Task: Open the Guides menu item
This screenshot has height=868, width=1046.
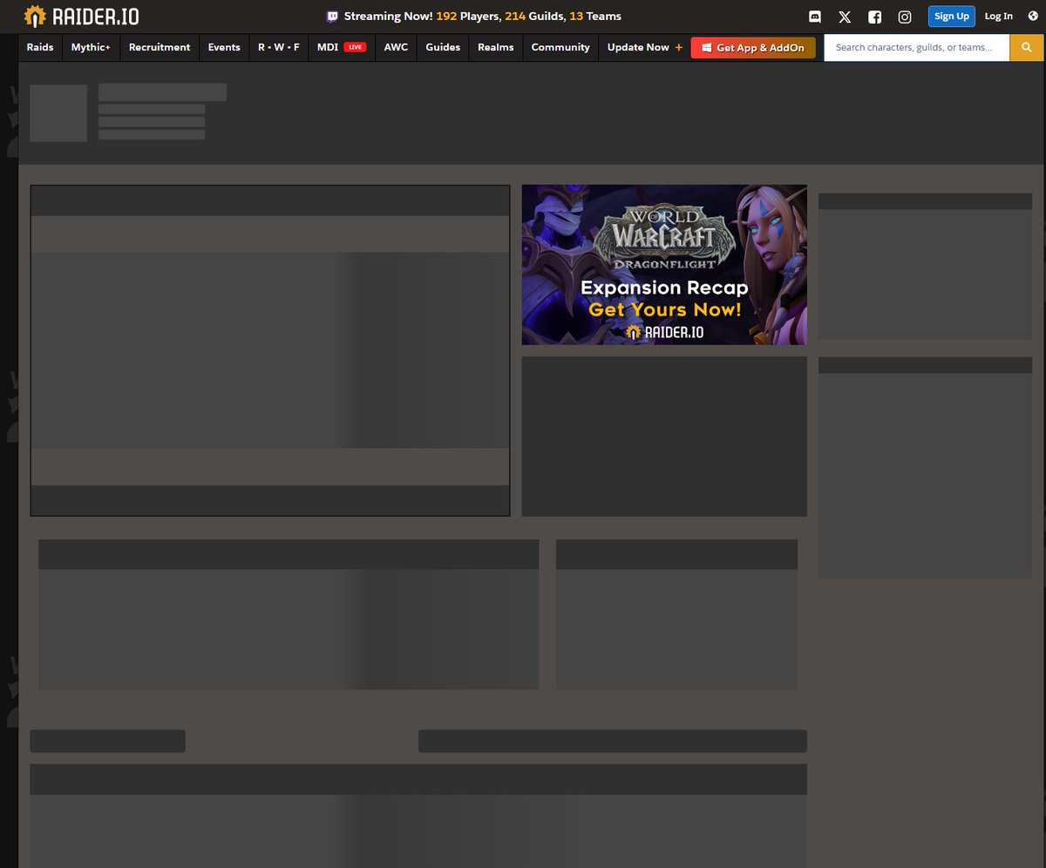Action: (x=443, y=47)
